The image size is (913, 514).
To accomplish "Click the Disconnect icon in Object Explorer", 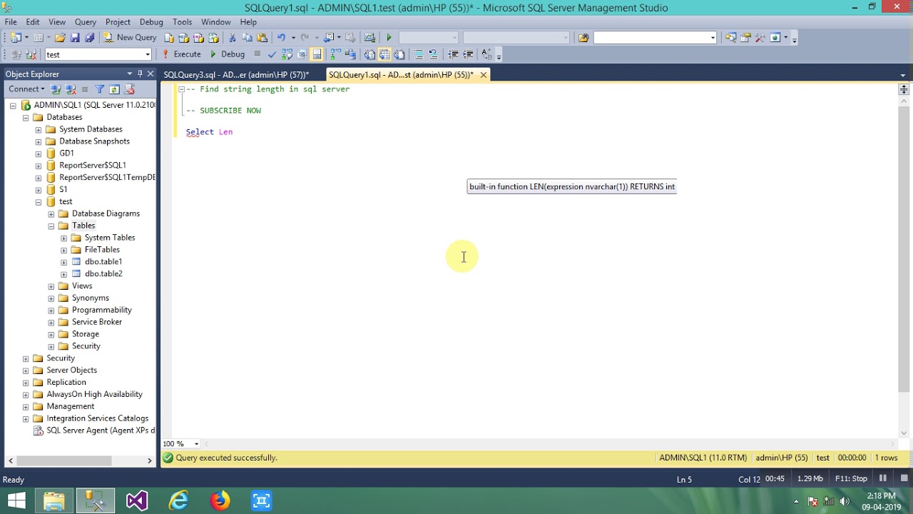I will 71,89.
